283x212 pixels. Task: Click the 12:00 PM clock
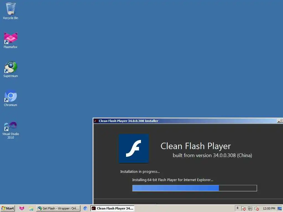(x=269, y=208)
